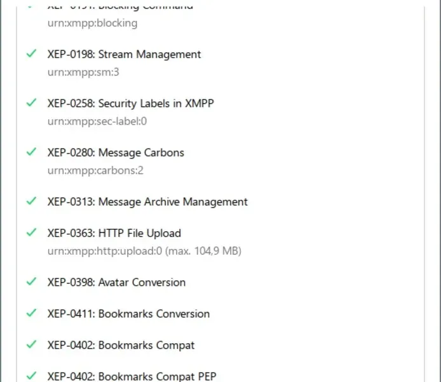Click the urn:xmpp:http:upload:0 max size text

[144, 251]
